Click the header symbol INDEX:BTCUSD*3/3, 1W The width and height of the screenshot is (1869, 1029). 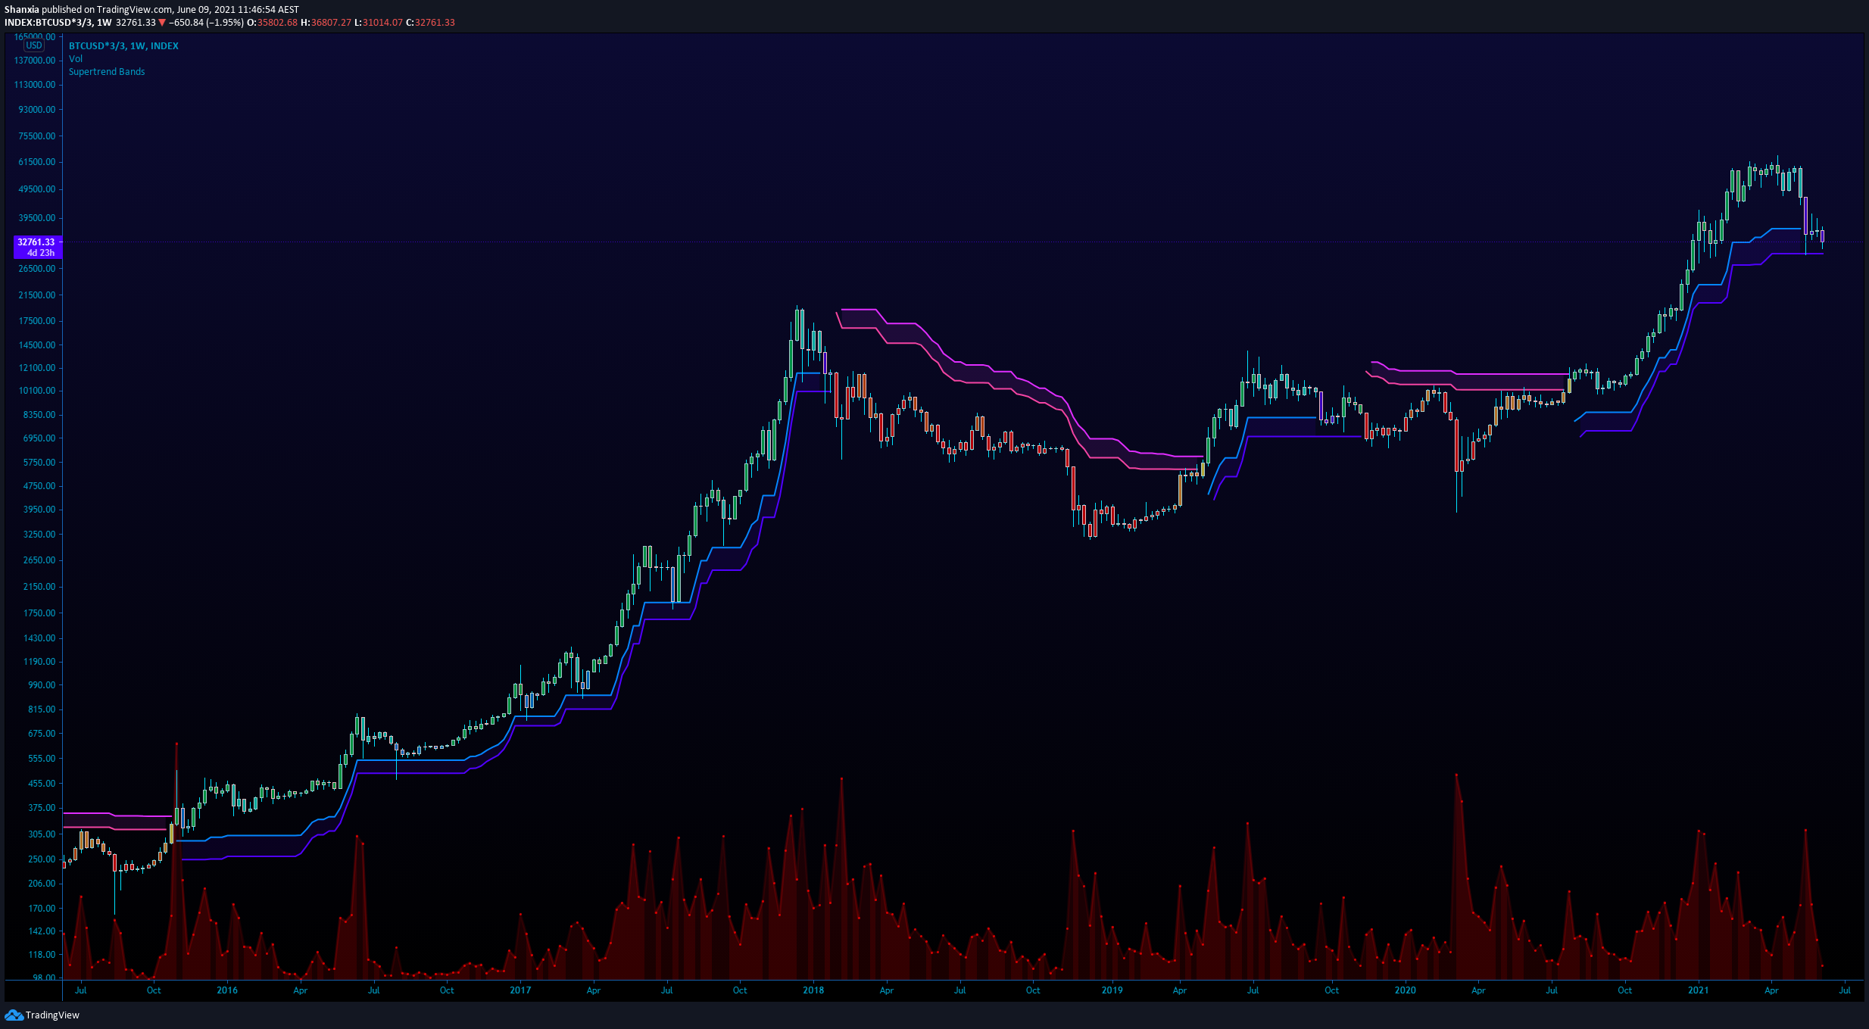click(58, 23)
